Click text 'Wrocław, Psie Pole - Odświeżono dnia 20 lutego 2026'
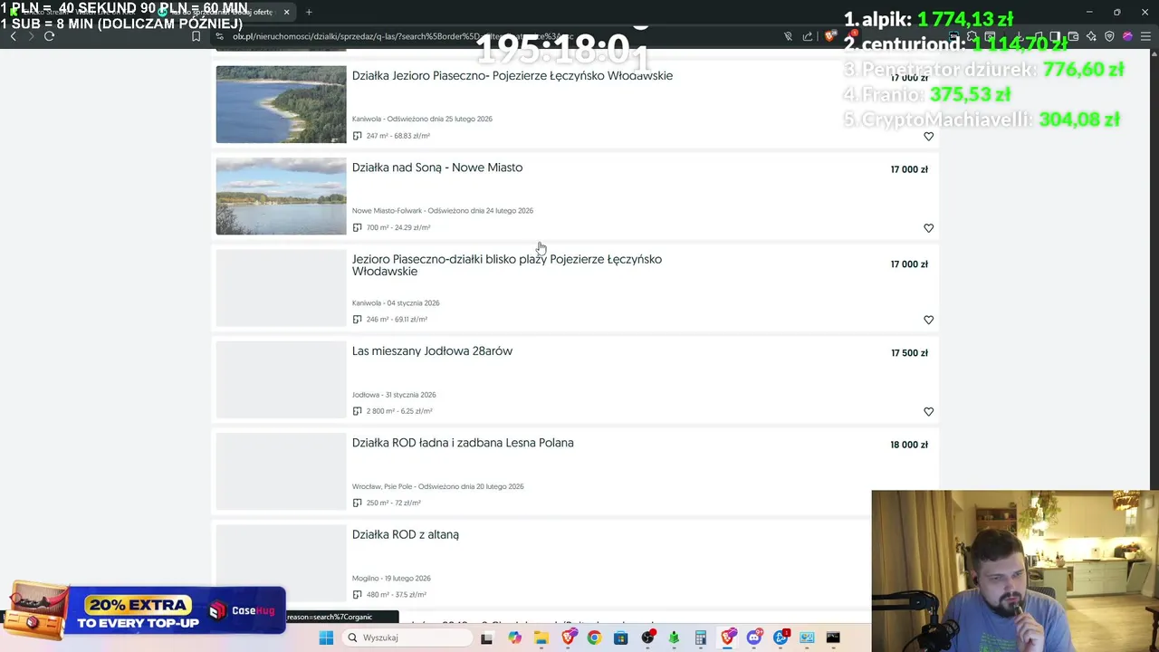The image size is (1159, 652). 437,486
